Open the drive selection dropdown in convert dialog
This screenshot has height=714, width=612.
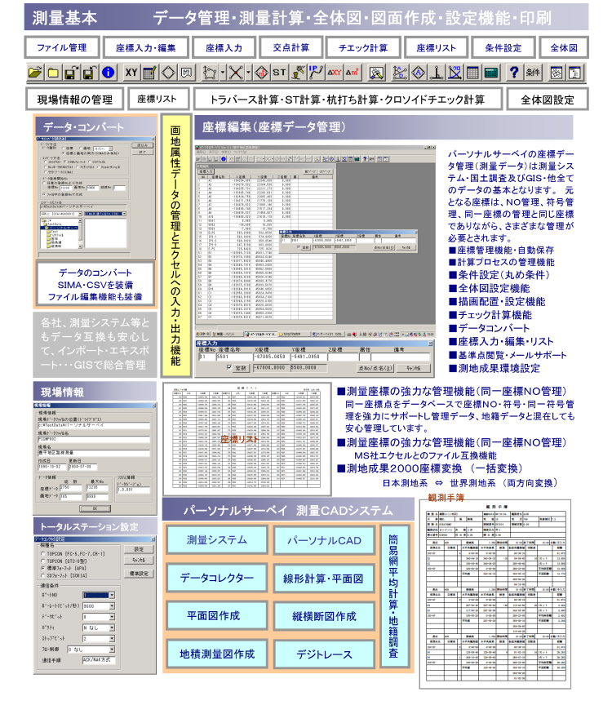80,214
